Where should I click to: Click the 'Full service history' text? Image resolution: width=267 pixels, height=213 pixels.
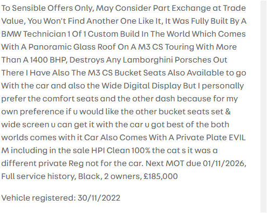[39, 176]
